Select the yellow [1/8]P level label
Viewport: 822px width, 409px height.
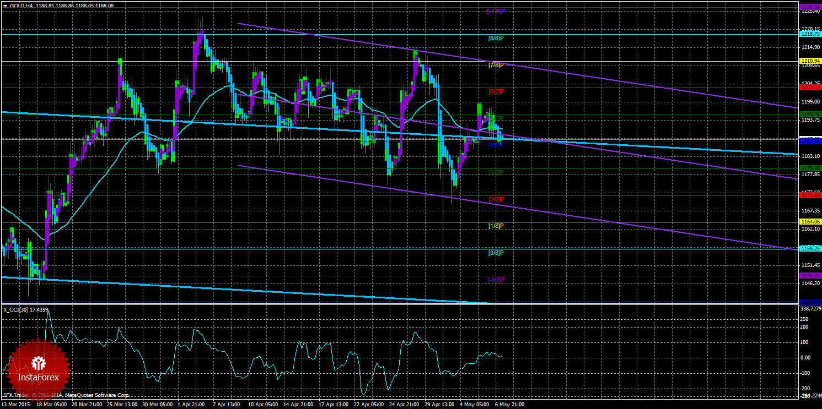pos(496,226)
